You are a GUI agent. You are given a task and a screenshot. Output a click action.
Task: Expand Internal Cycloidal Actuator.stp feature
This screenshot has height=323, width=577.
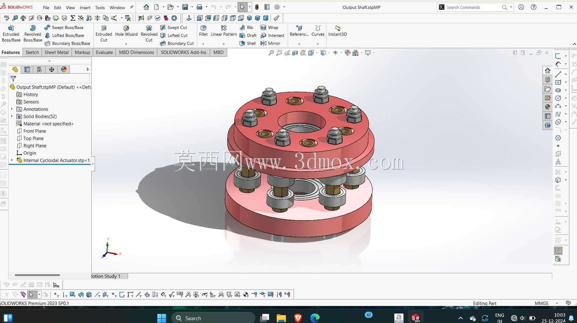tap(12, 160)
